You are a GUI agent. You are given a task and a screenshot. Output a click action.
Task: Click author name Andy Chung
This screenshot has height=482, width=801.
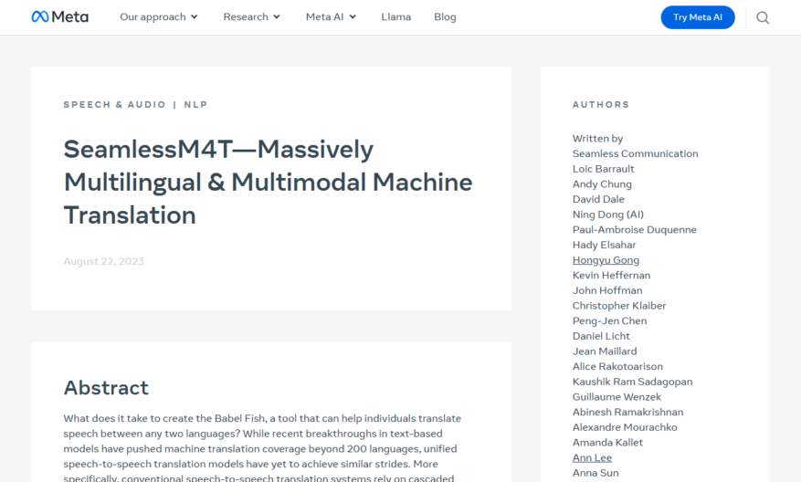coord(602,183)
